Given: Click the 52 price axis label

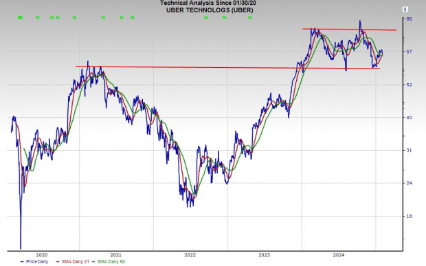Looking at the screenshot, I should (409, 85).
